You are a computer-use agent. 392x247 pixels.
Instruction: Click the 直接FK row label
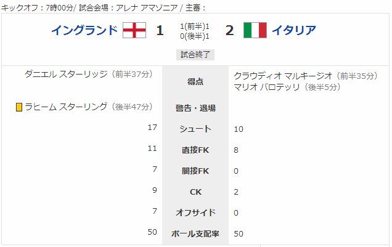pyautogui.click(x=195, y=150)
